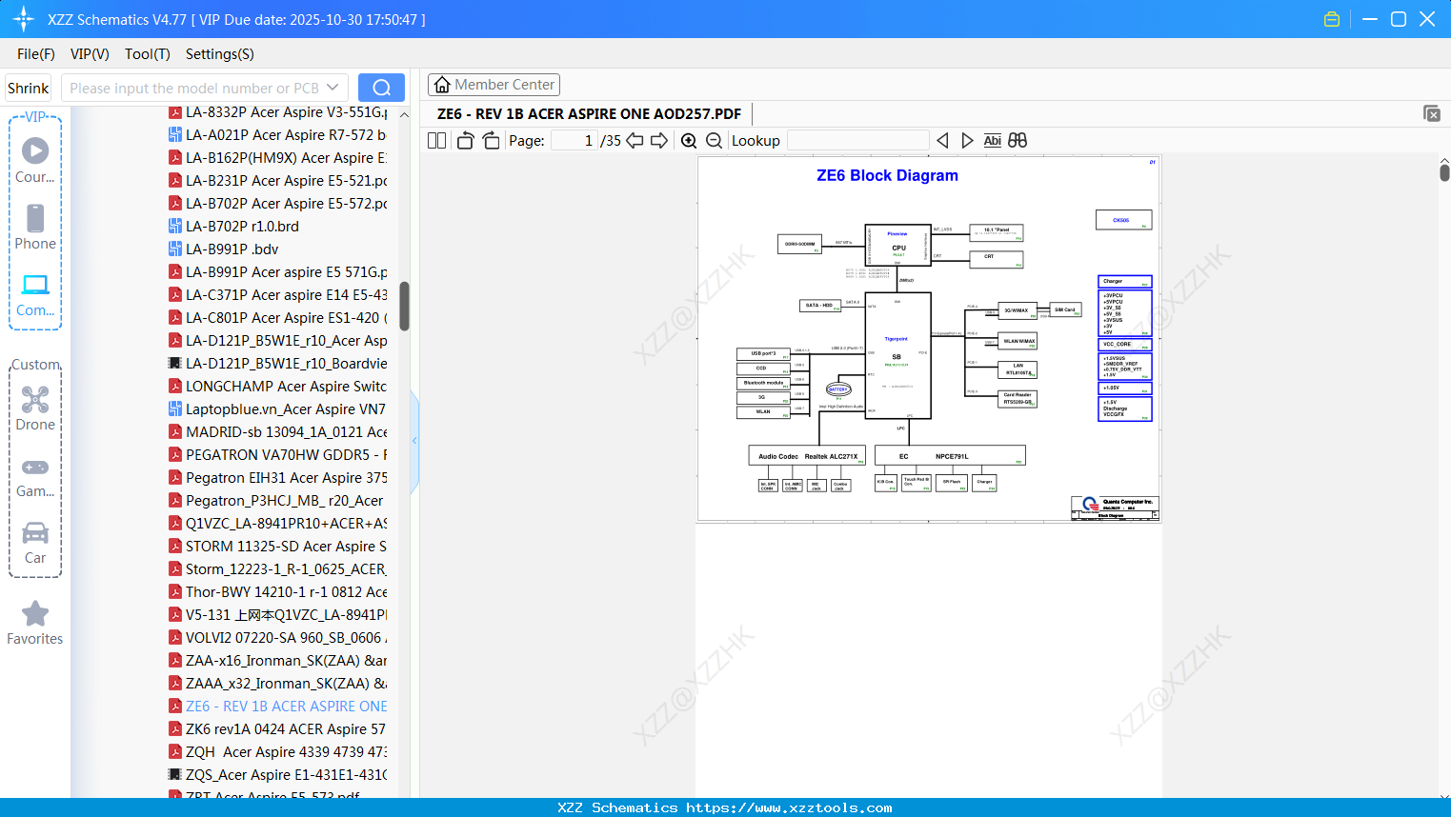Click the file list scroll-up arrow
This screenshot has height=817, width=1451.
click(404, 114)
